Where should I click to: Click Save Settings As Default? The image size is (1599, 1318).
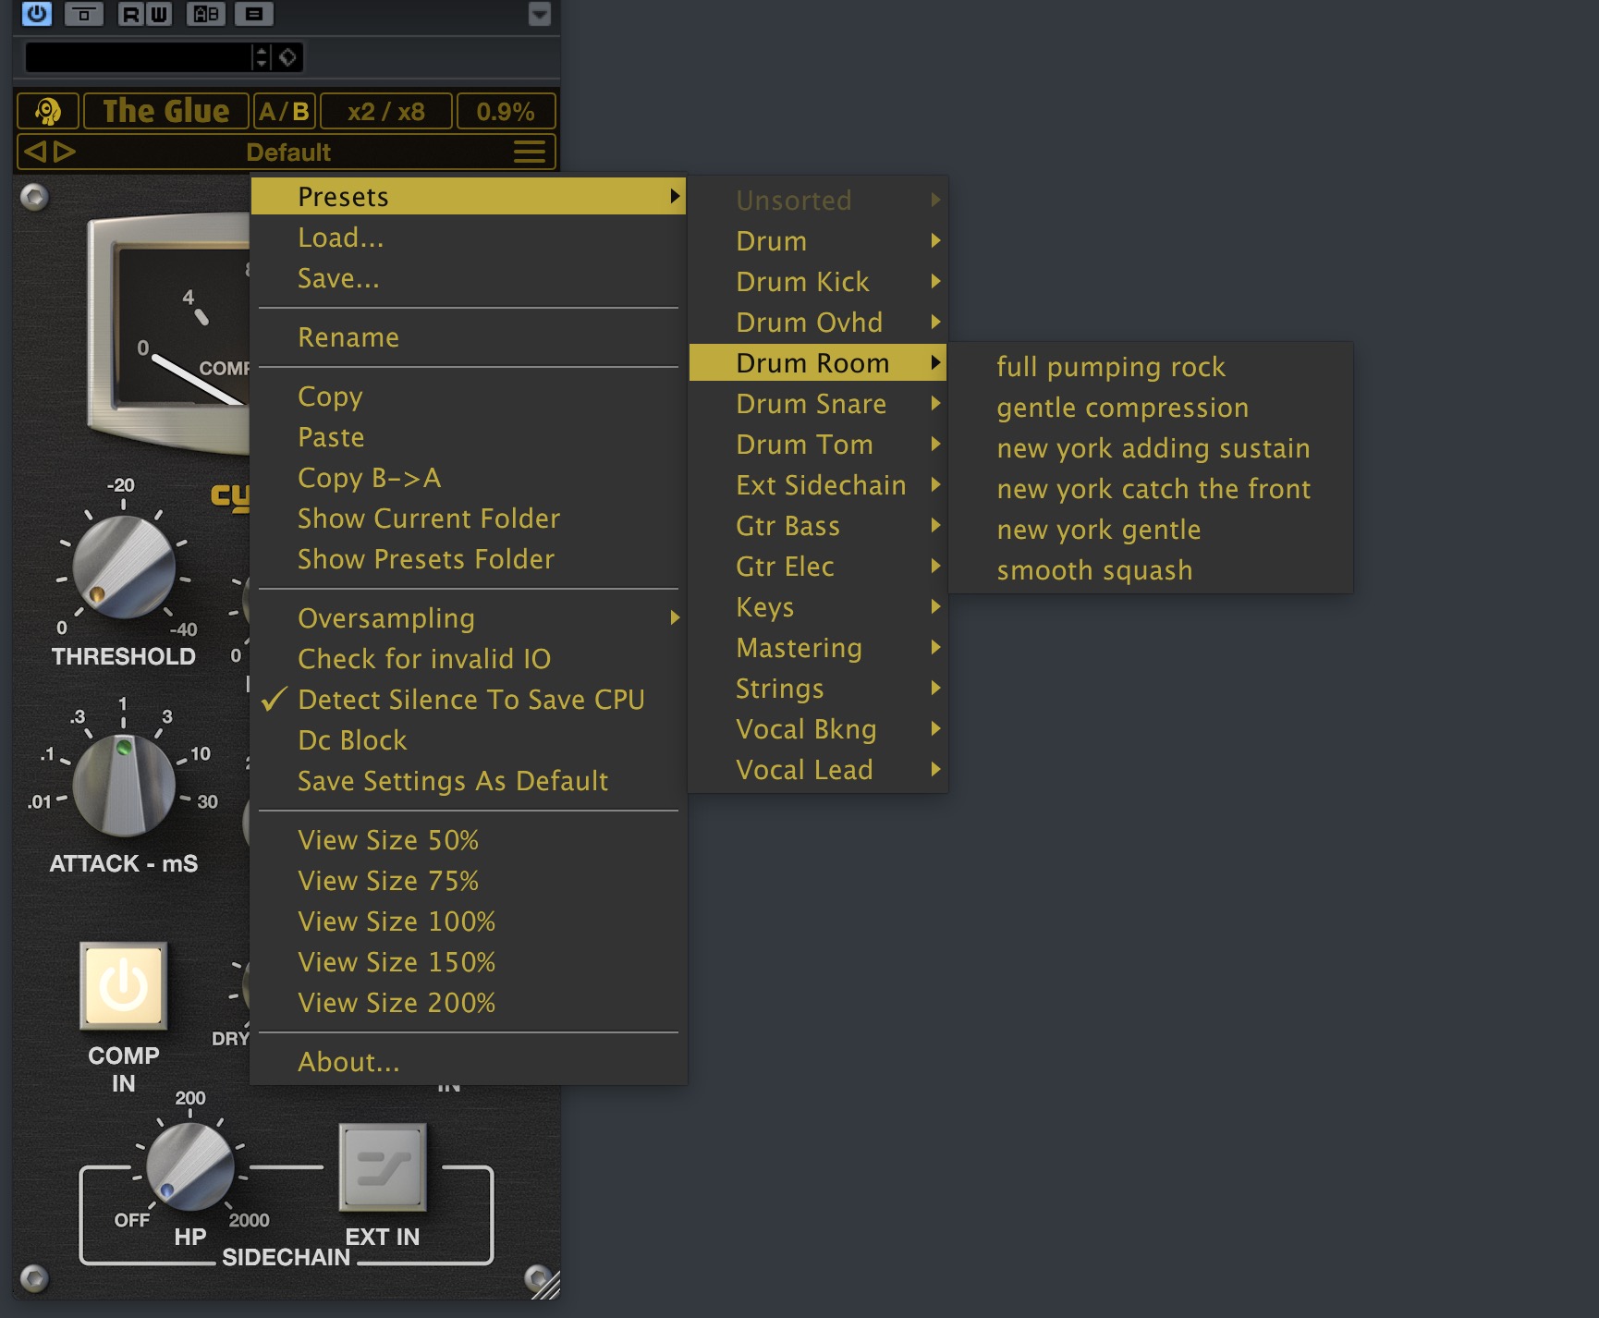(x=469, y=781)
